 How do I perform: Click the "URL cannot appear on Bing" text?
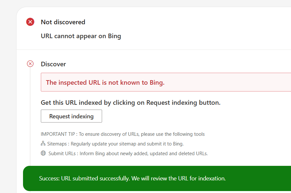click(81, 36)
